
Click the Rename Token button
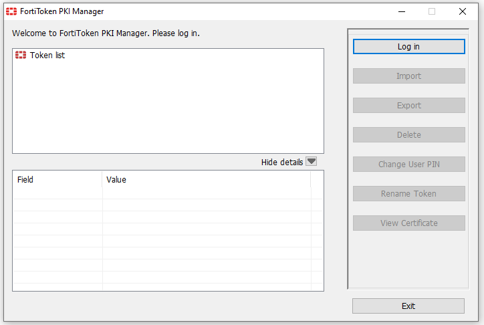(x=408, y=193)
